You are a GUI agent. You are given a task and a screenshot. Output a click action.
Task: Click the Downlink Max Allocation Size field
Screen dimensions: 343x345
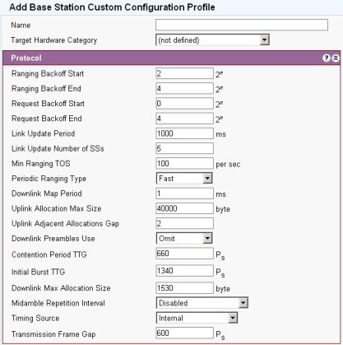(184, 288)
